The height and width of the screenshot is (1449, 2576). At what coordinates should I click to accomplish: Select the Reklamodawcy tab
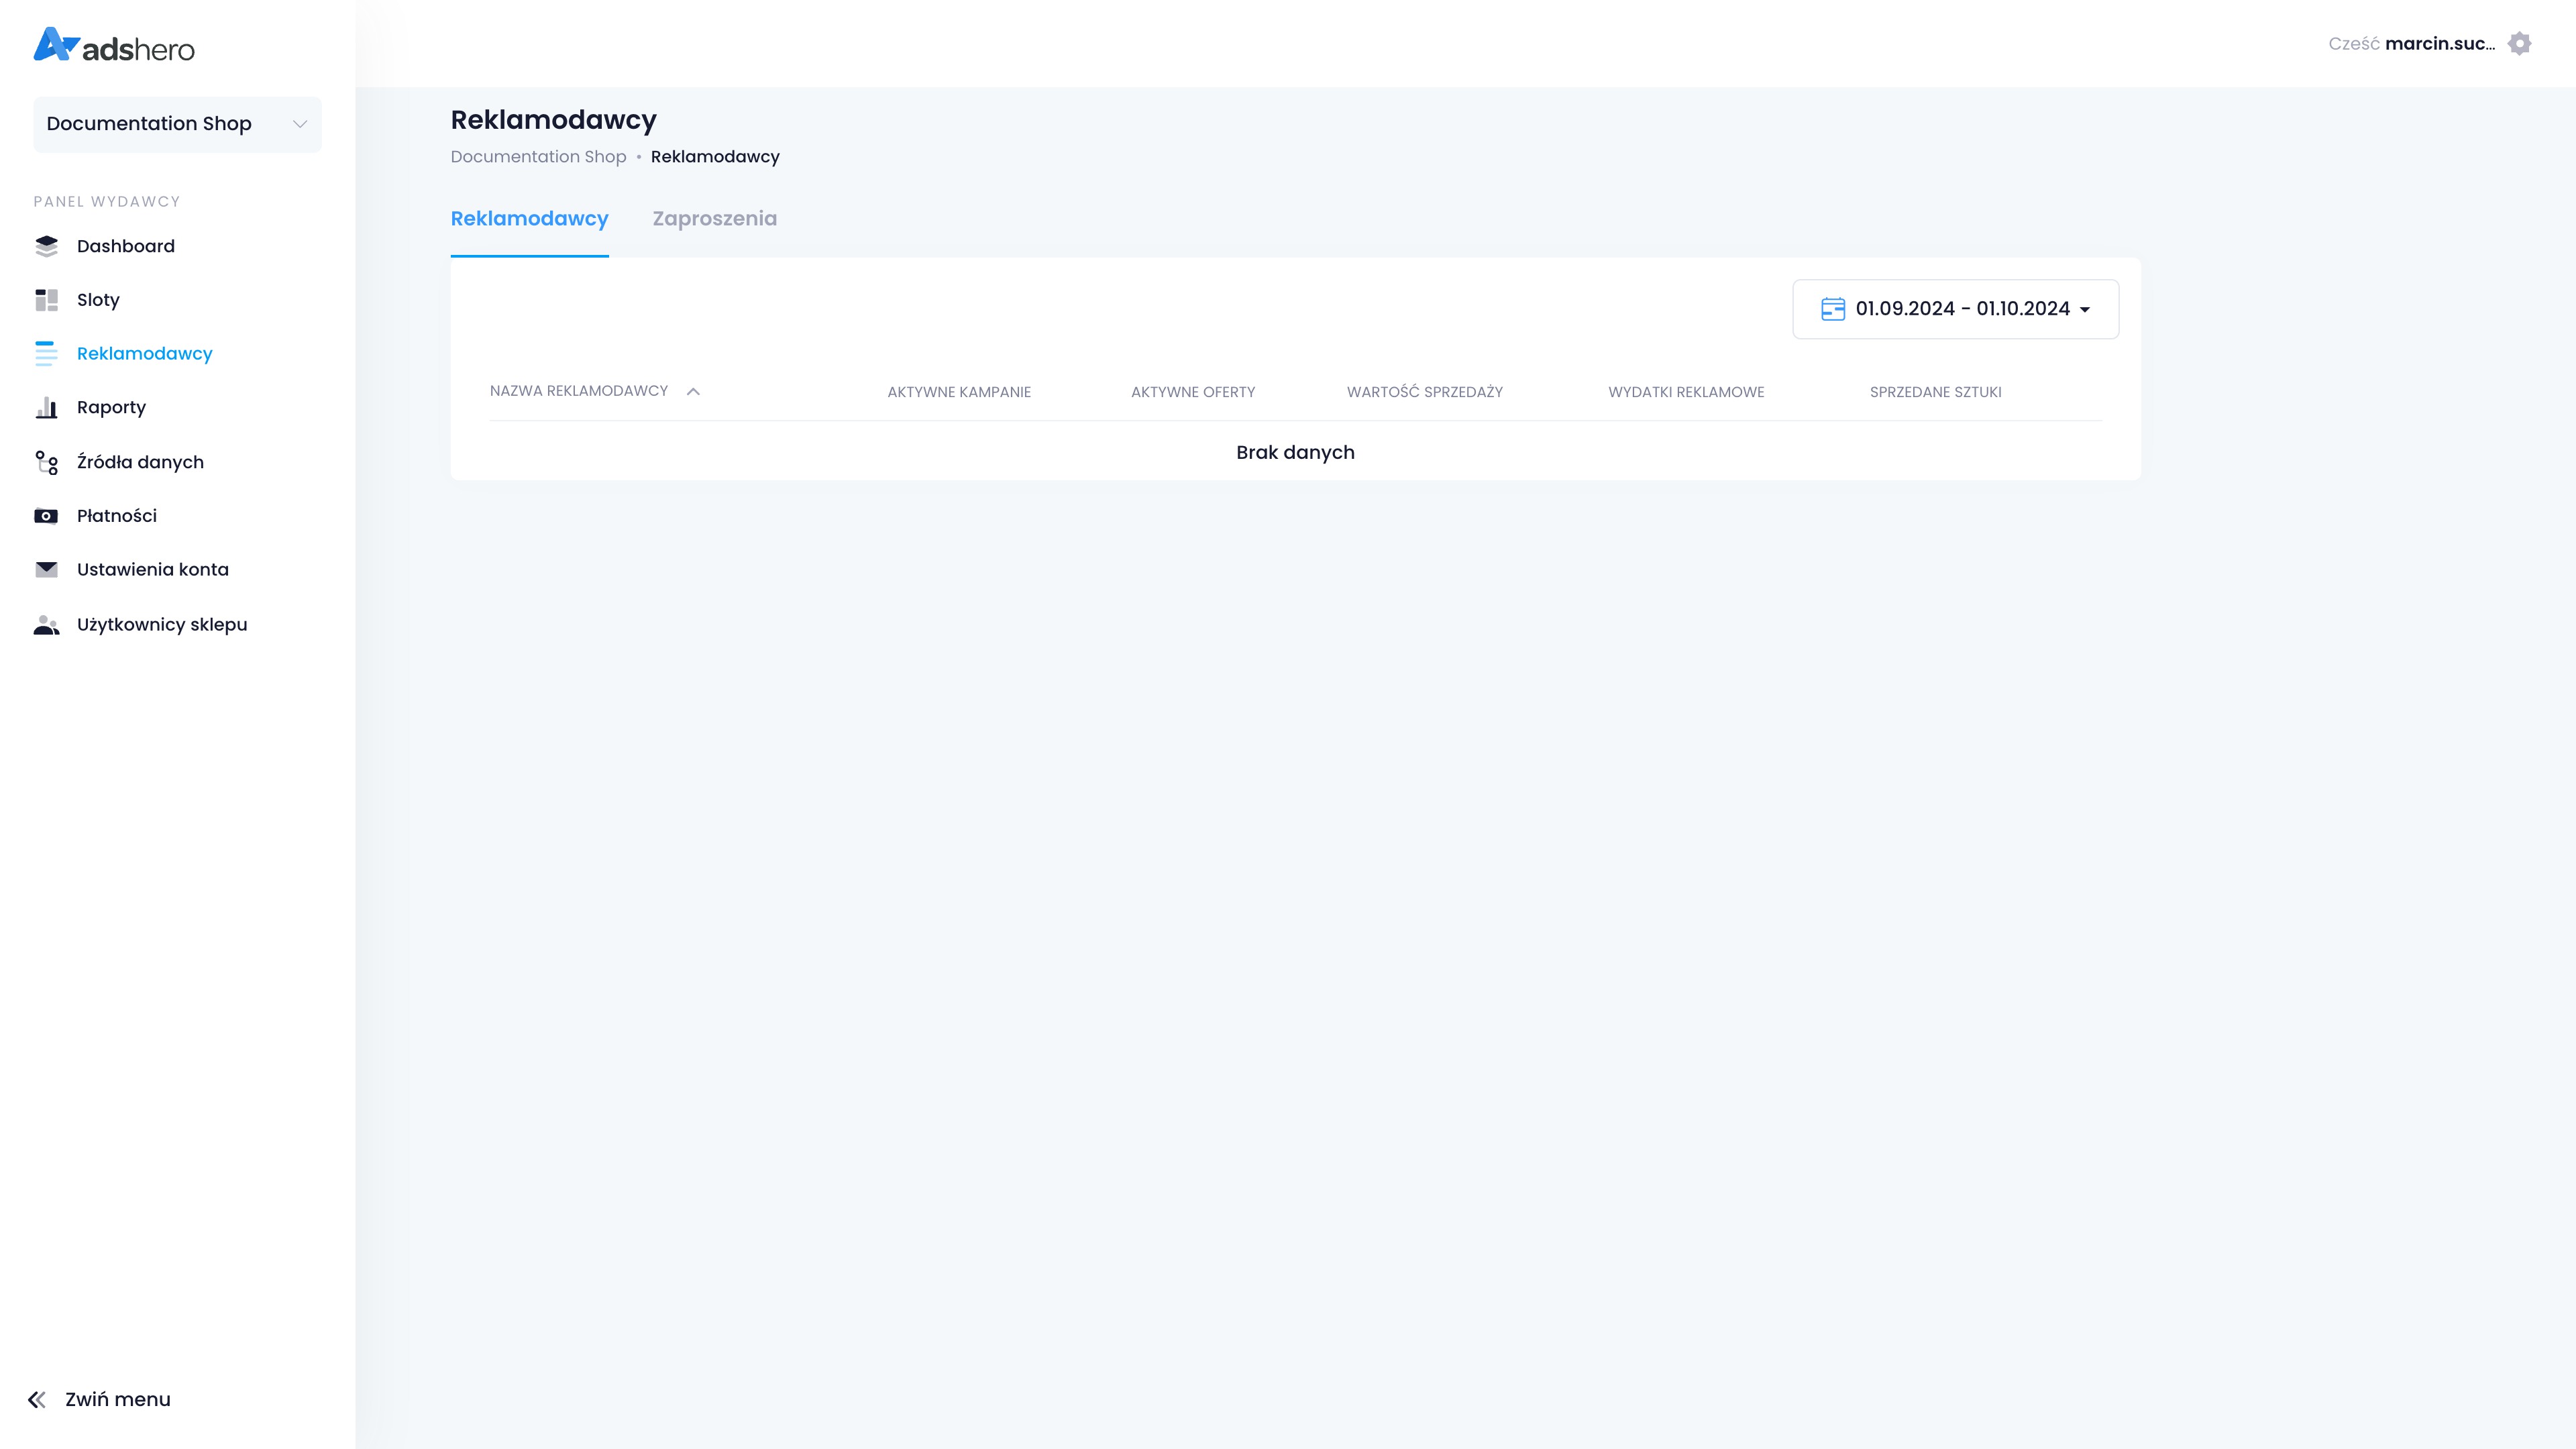(529, 219)
